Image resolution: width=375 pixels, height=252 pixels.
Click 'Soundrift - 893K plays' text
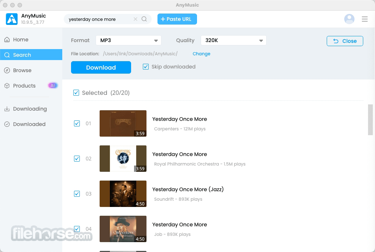178,199
